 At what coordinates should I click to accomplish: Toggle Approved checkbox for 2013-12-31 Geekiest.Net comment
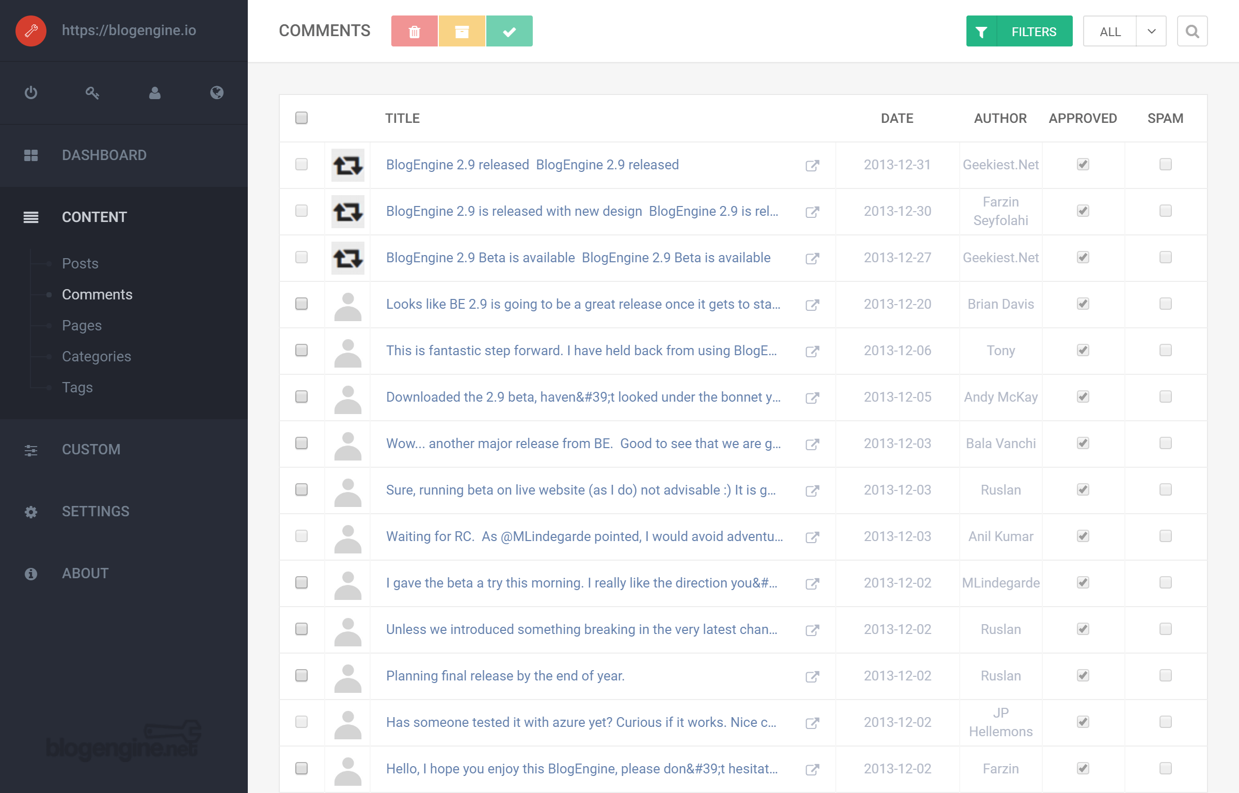[x=1083, y=164]
